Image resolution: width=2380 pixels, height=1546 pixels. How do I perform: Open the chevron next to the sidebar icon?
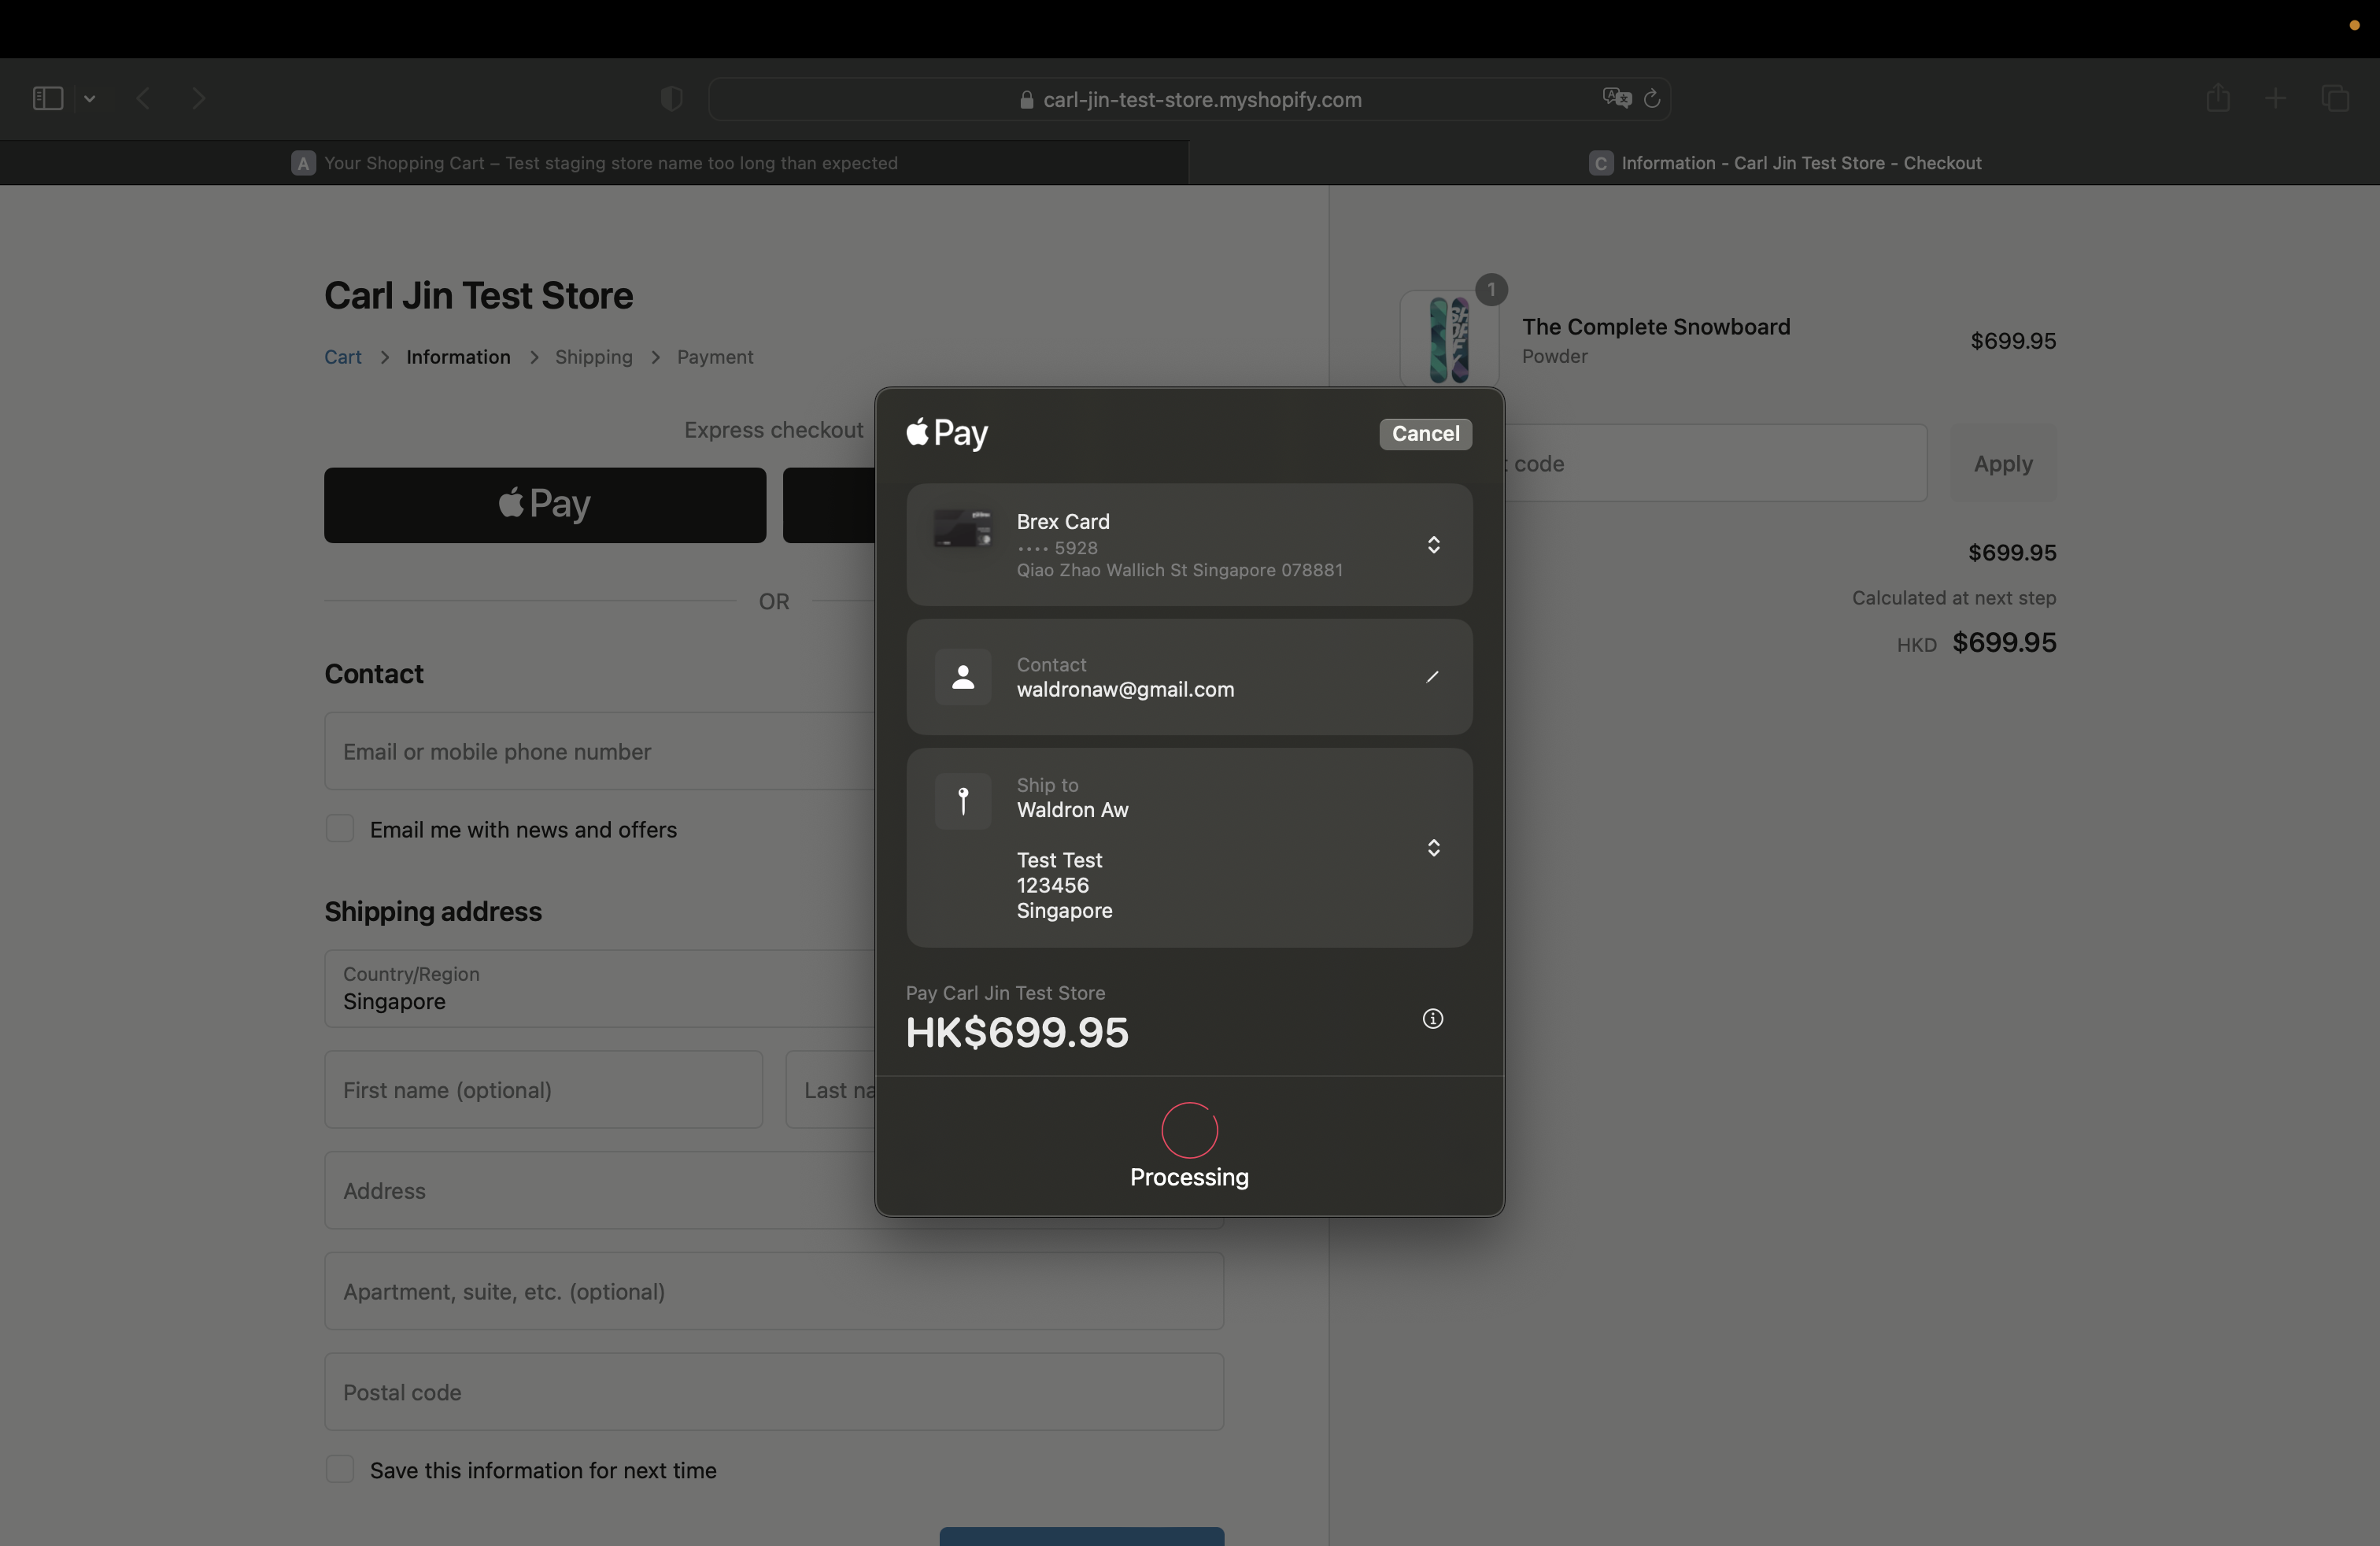click(90, 98)
